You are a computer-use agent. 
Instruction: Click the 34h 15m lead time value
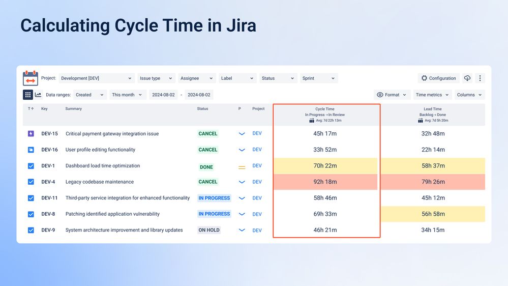pyautogui.click(x=433, y=230)
